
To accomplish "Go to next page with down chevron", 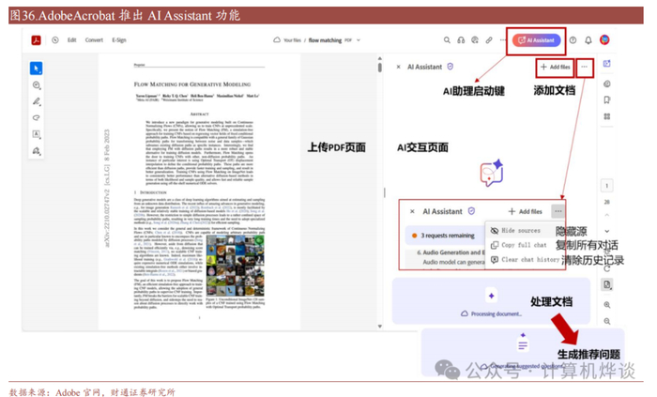I will 606,231.
